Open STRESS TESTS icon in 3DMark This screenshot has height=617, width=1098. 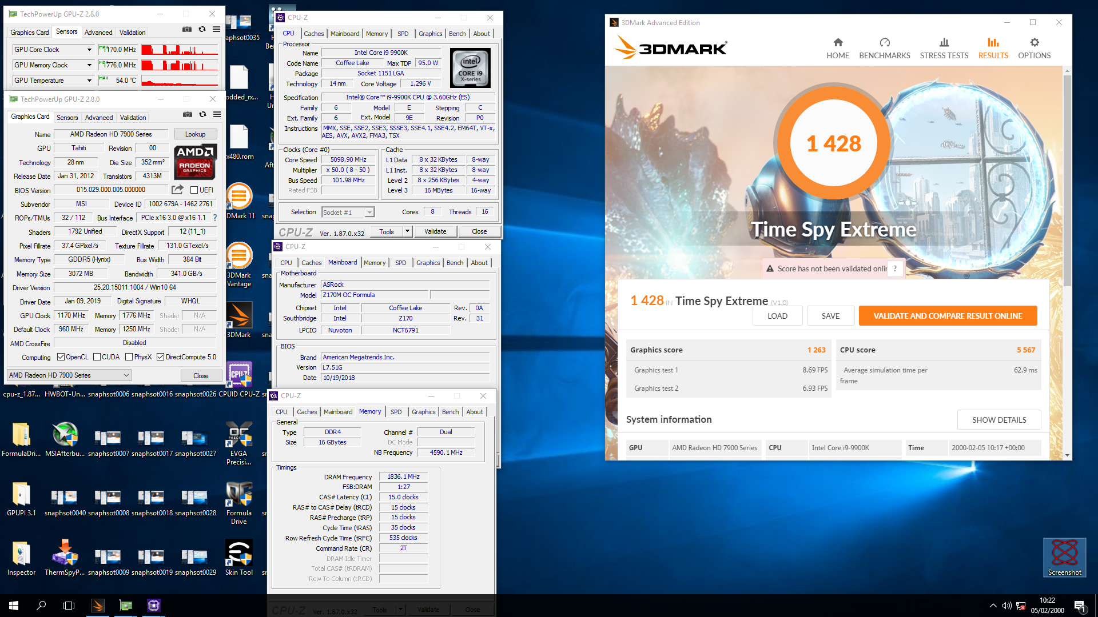(x=944, y=42)
